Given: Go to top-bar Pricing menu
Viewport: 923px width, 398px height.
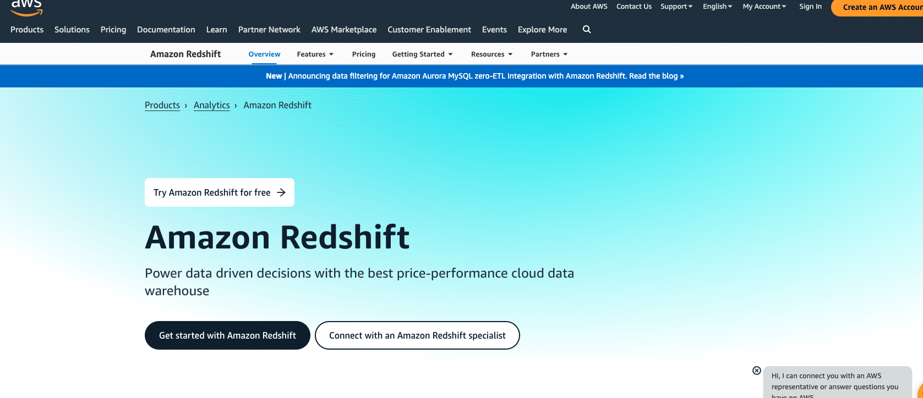Looking at the screenshot, I should click(113, 30).
